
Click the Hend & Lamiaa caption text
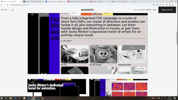(x=125, y=65)
